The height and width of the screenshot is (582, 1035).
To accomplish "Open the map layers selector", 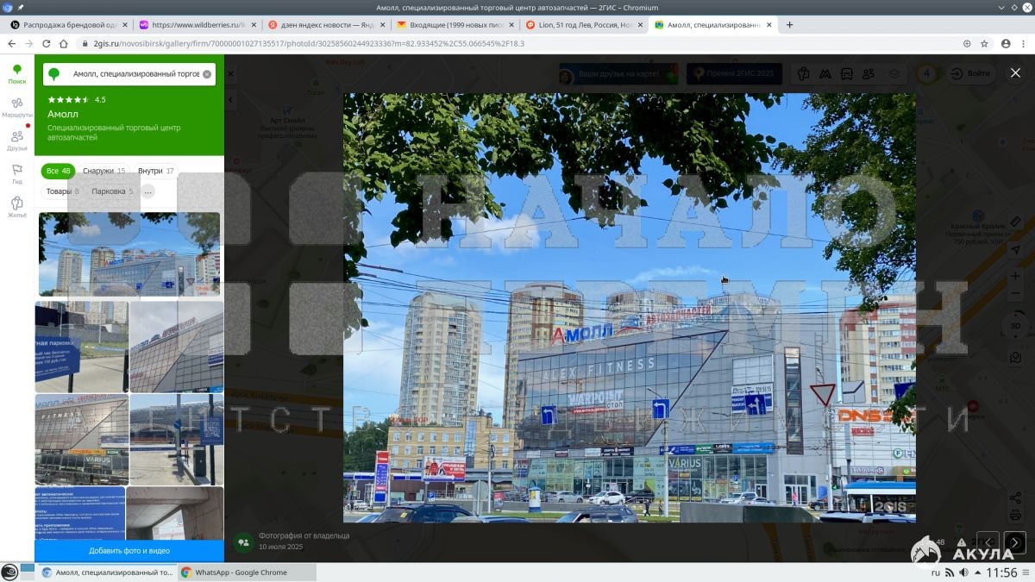I will (x=894, y=74).
